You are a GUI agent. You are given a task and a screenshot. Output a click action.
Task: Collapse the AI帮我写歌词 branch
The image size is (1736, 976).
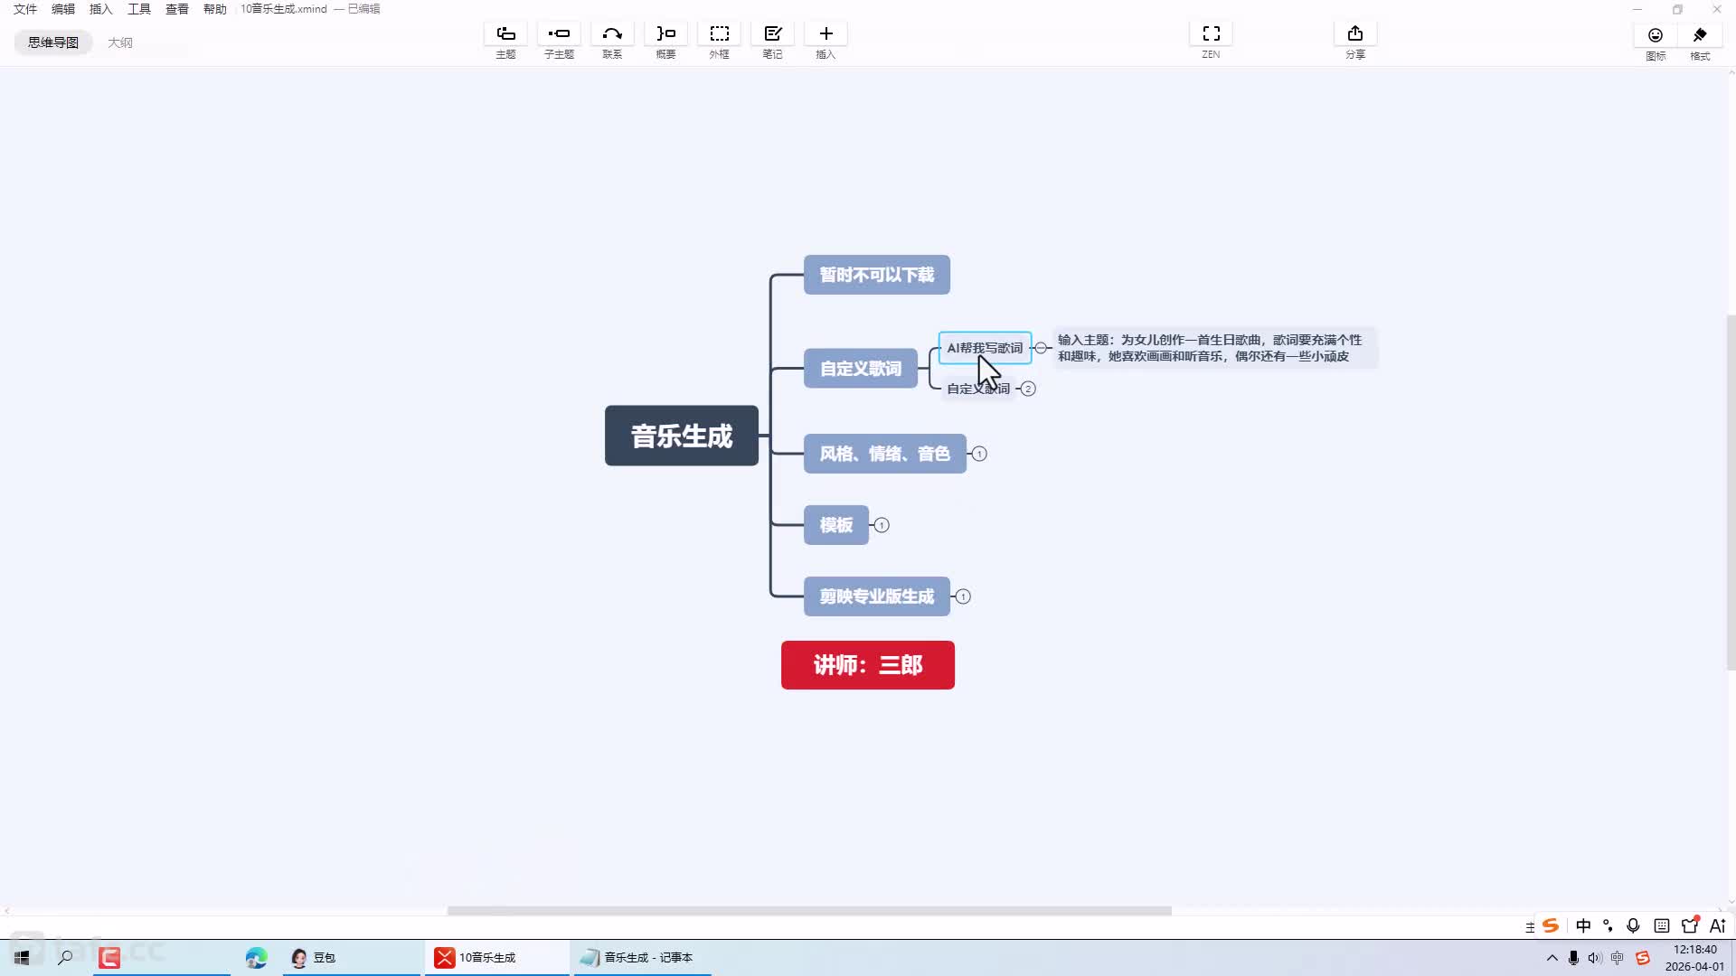[1041, 348]
